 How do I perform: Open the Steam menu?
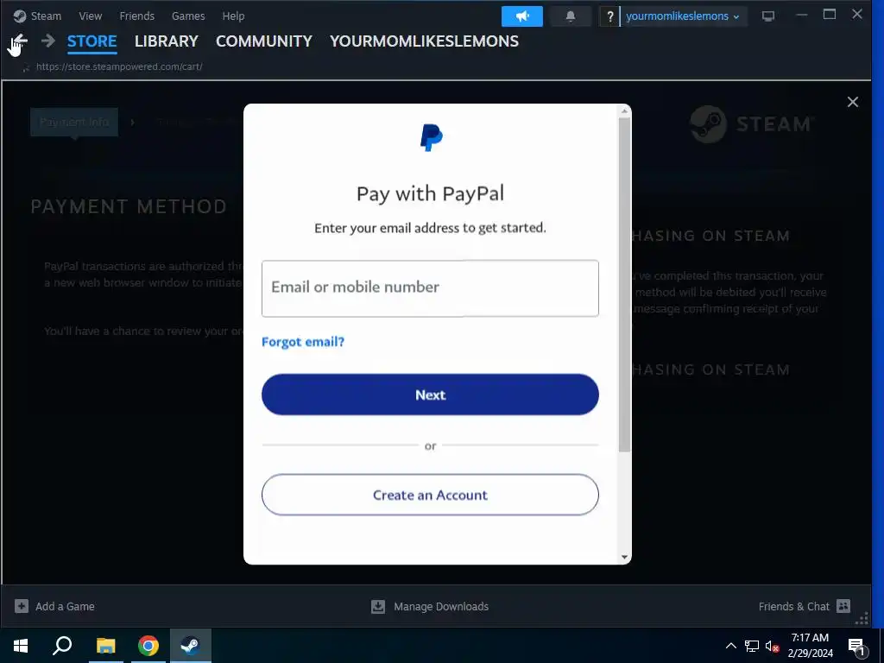click(x=47, y=16)
